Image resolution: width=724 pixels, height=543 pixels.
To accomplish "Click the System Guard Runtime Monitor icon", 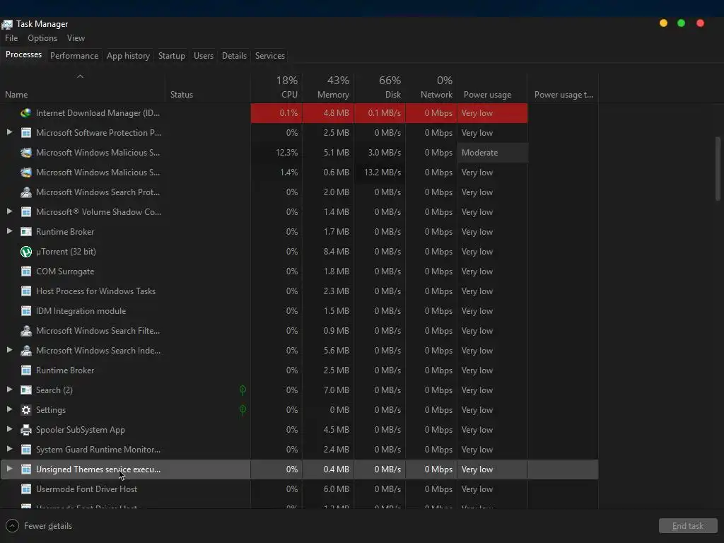I will (x=26, y=450).
